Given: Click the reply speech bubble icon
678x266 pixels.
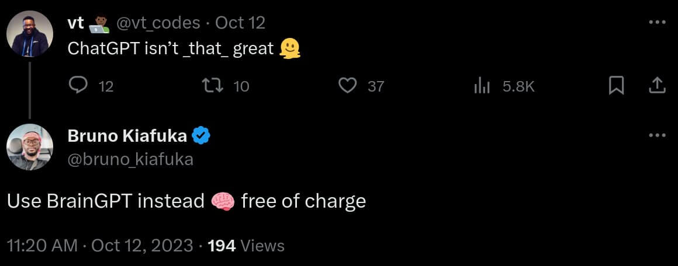Looking at the screenshot, I should tap(78, 86).
